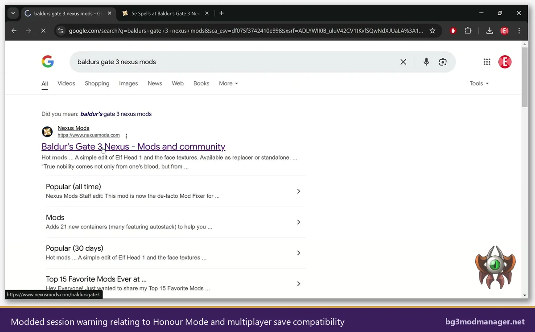535x332 pixels.
Task: Expand the More search filters dropdown
Action: tap(228, 83)
